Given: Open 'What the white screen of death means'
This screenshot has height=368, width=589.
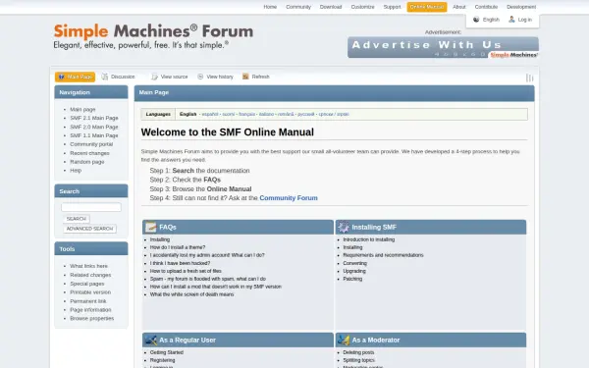Looking at the screenshot, I should point(192,294).
